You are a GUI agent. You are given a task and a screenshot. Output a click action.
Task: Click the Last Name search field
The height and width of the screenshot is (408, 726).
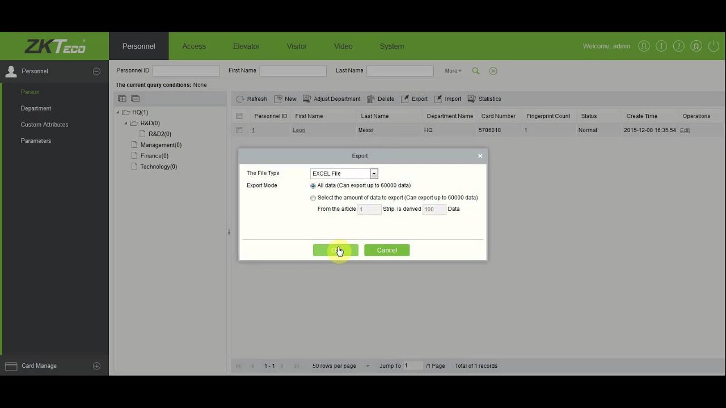point(400,71)
